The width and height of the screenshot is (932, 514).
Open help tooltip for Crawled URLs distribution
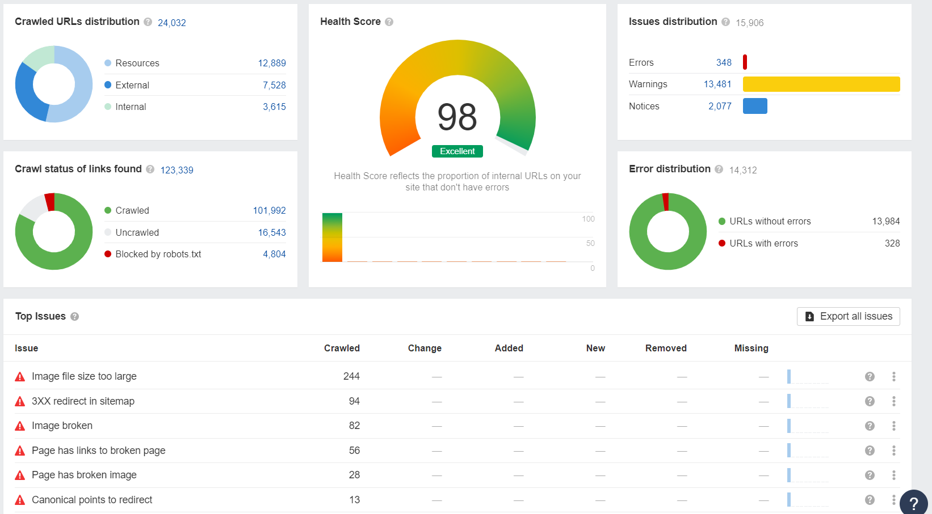pos(148,22)
